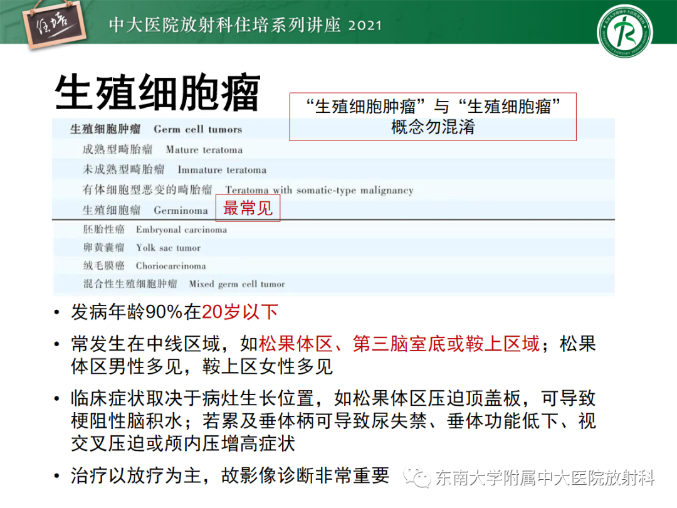Click the bullet text 发病年龄90%在
The width and height of the screenshot is (677, 508).
tap(136, 312)
